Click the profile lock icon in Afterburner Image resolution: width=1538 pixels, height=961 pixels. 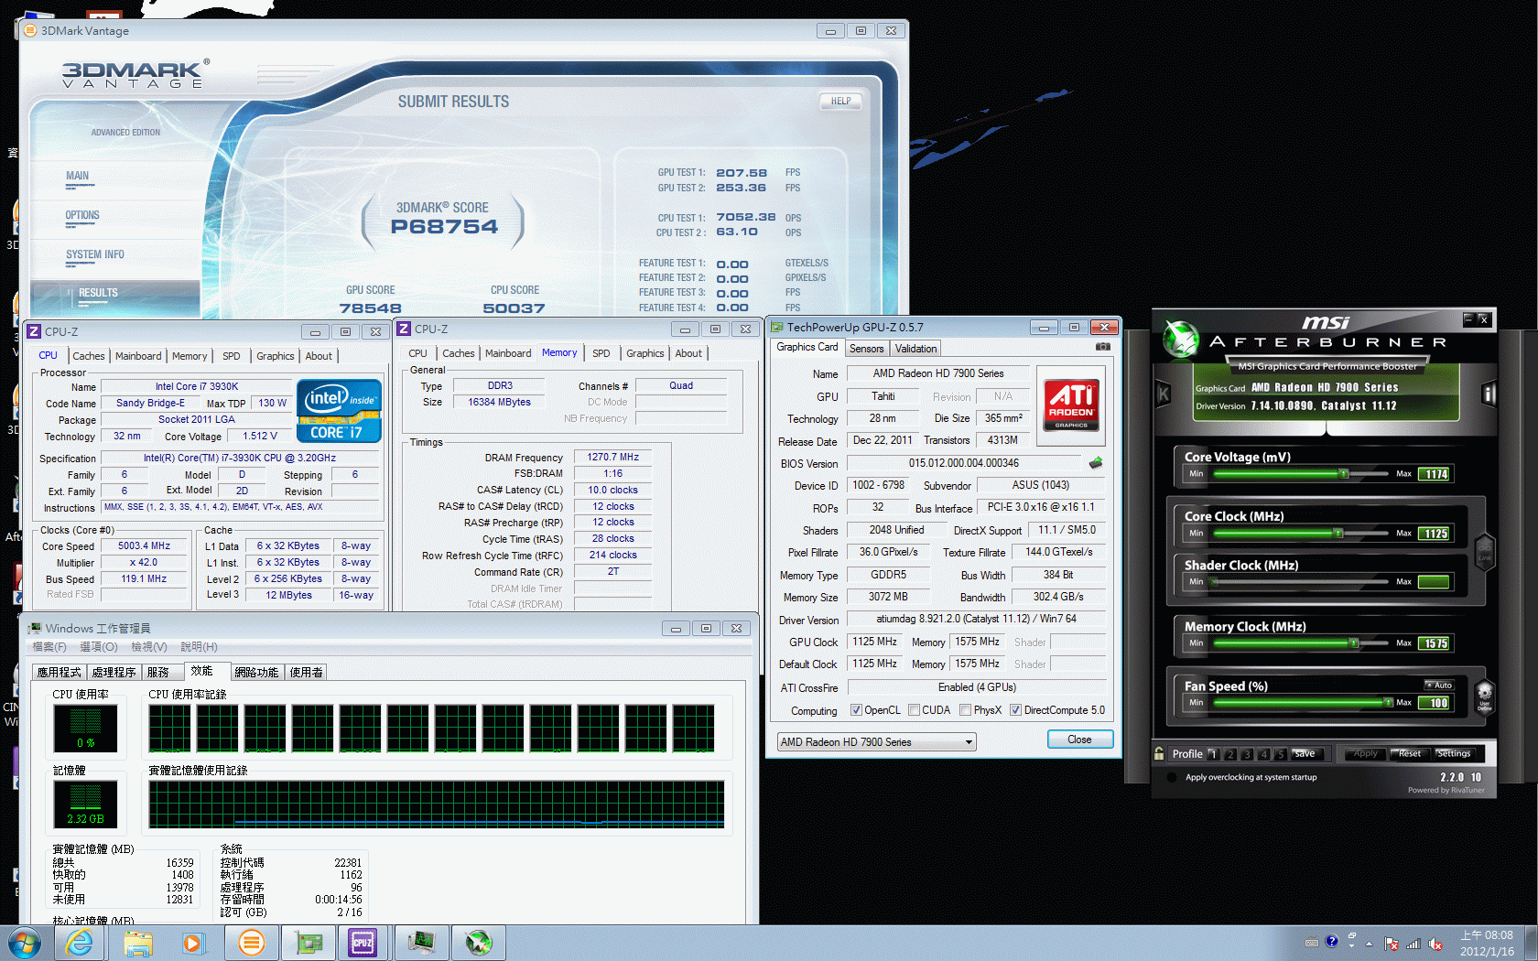coord(1160,754)
